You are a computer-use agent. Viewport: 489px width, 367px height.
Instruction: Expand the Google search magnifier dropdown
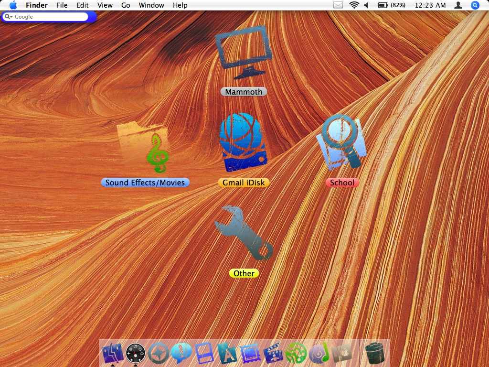(x=9, y=17)
